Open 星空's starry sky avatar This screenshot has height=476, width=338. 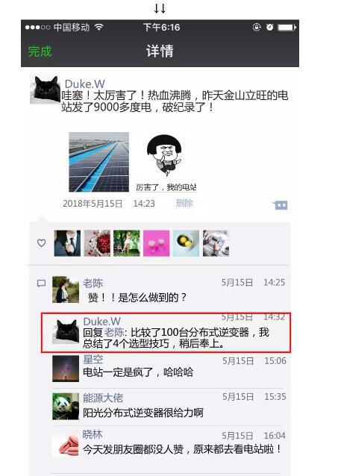click(x=66, y=369)
